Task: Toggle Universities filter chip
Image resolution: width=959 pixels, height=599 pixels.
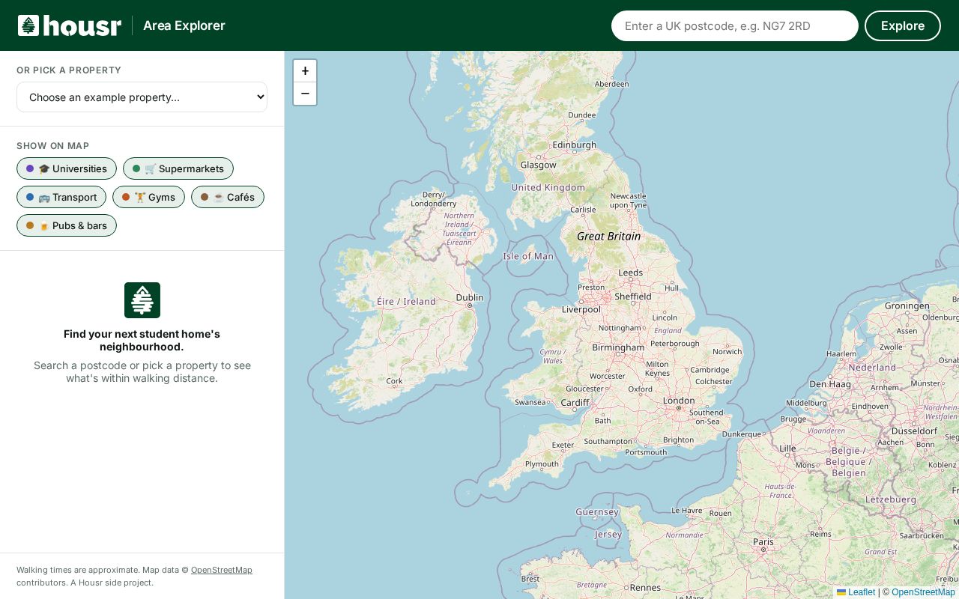Action: coord(67,168)
